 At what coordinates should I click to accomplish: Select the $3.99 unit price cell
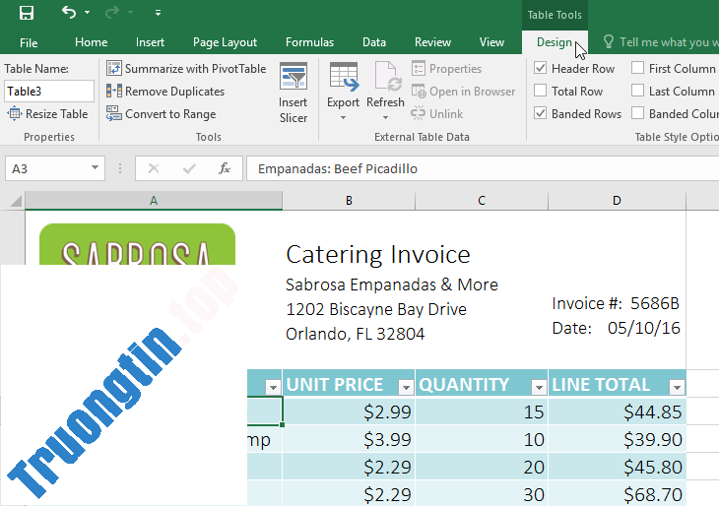click(349, 439)
